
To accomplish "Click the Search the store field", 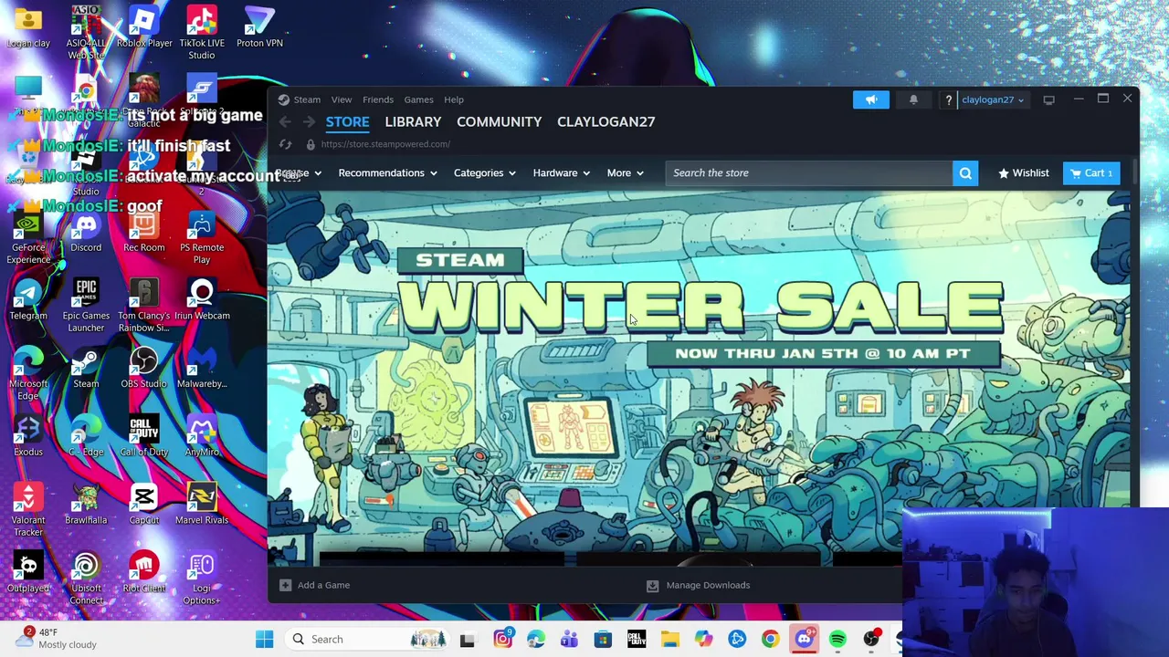I will click(808, 172).
